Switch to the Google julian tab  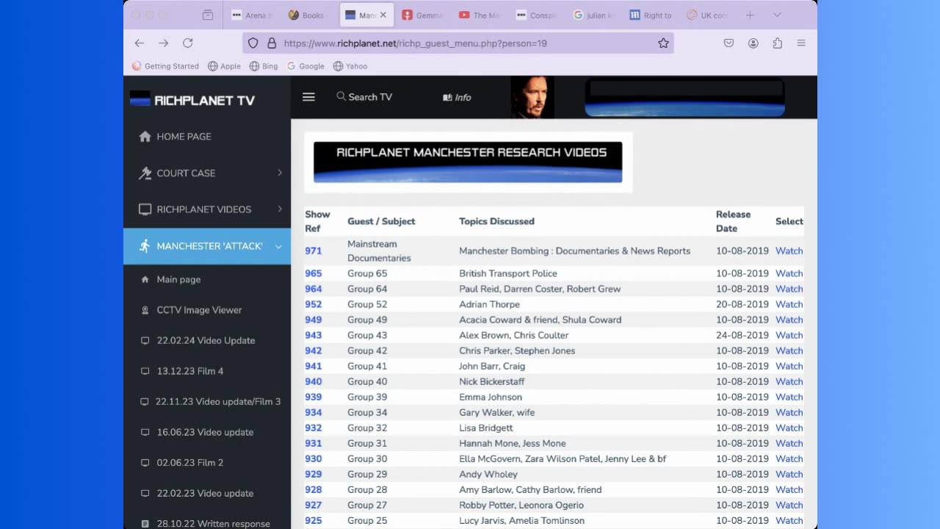(593, 15)
